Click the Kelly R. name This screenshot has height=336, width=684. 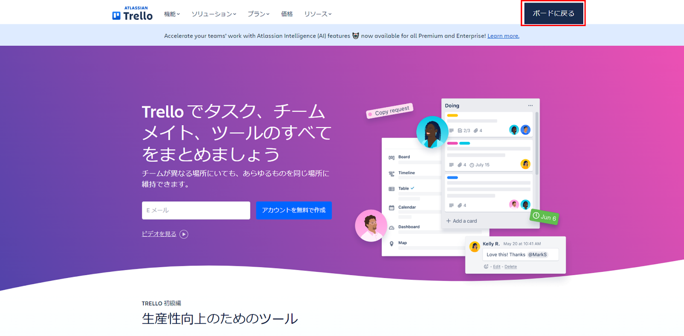tap(491, 244)
